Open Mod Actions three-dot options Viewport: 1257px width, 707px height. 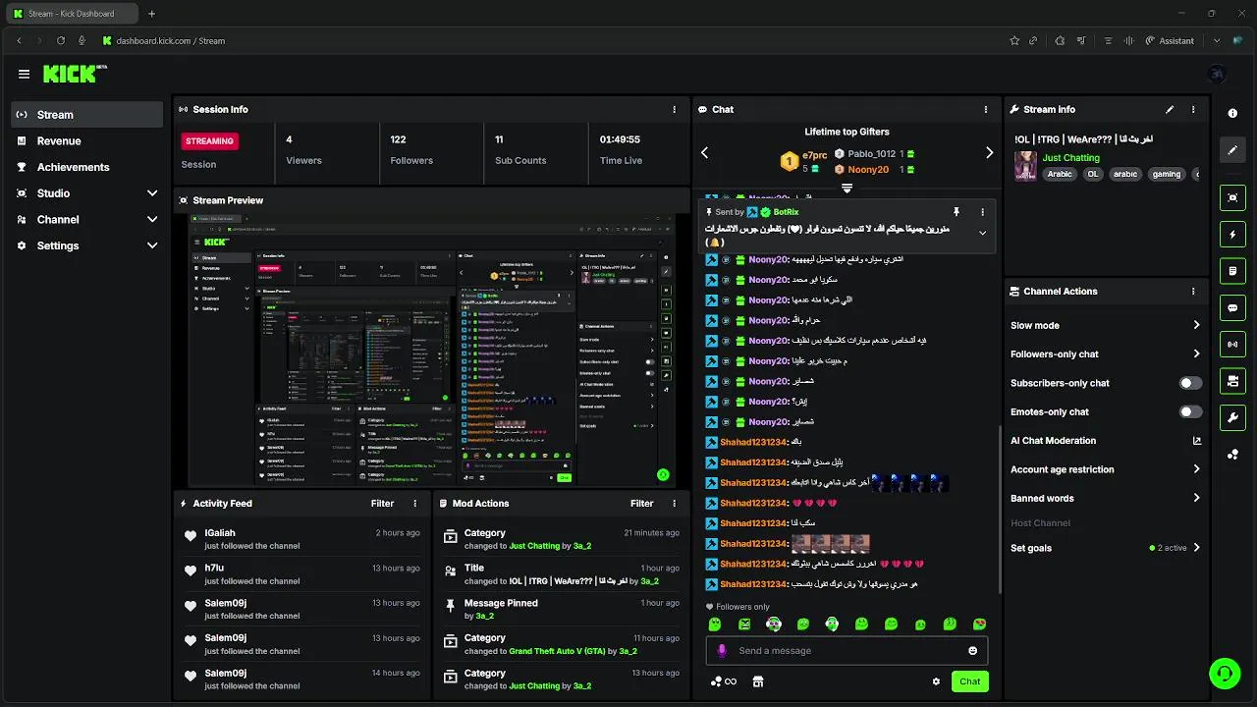674,504
